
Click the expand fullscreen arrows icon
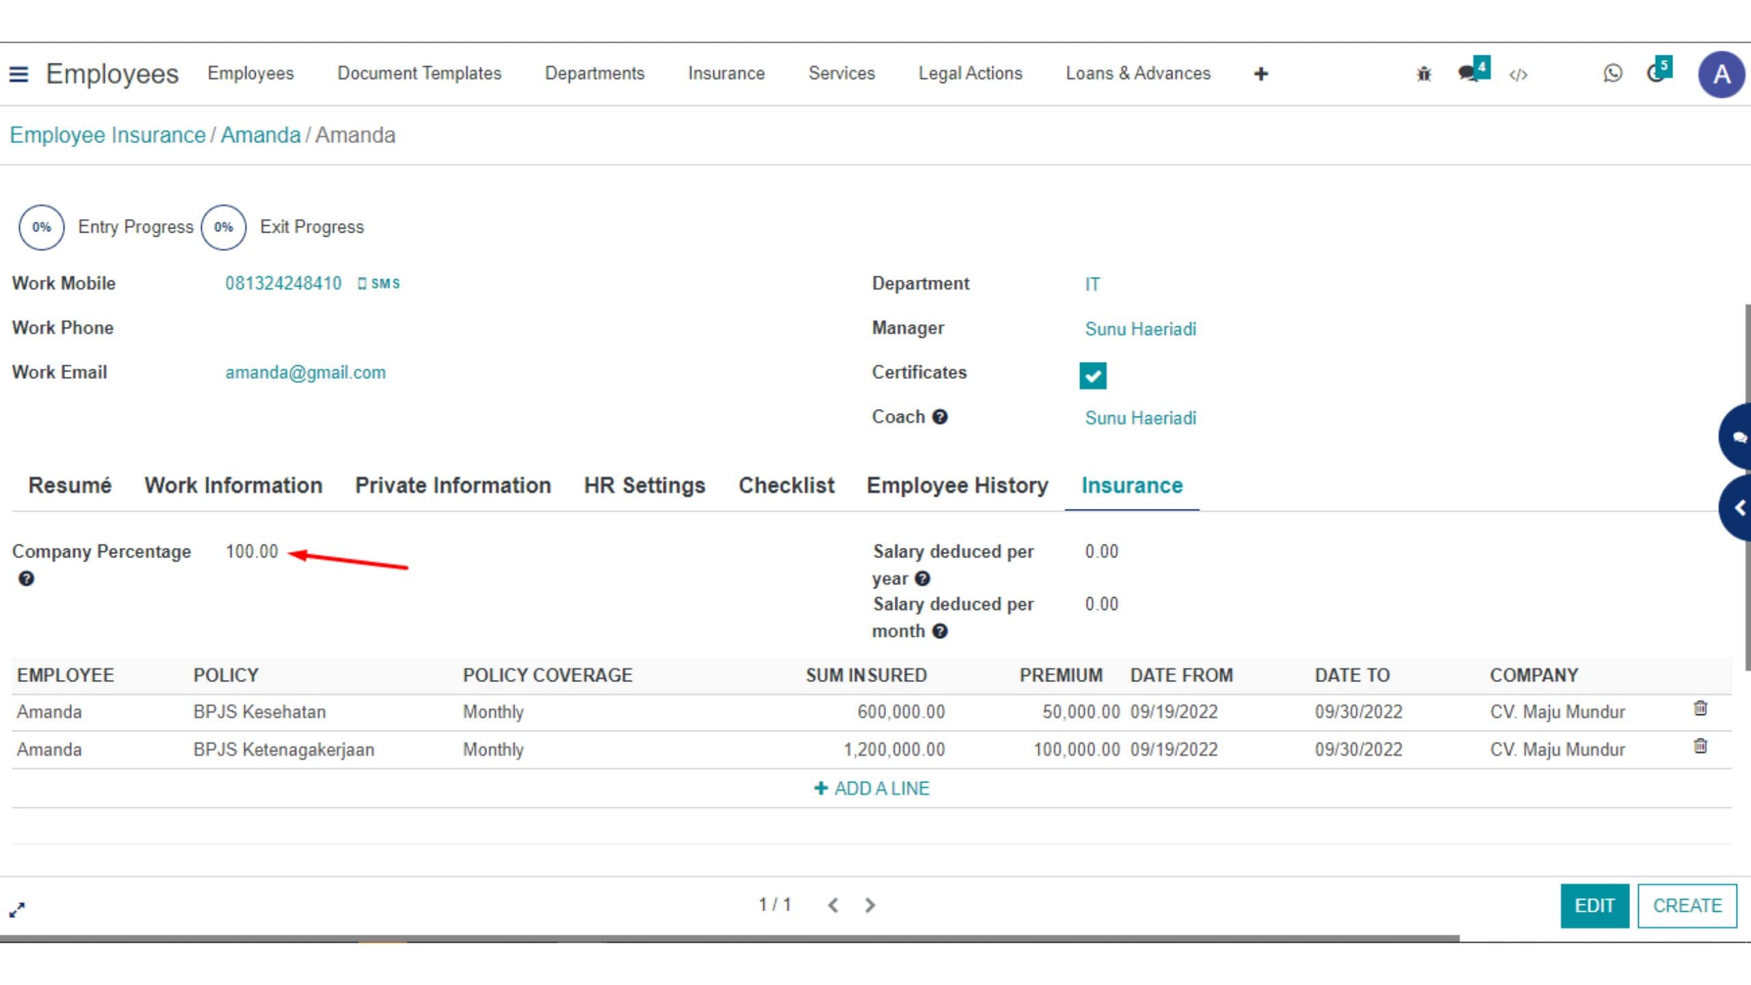click(x=17, y=909)
